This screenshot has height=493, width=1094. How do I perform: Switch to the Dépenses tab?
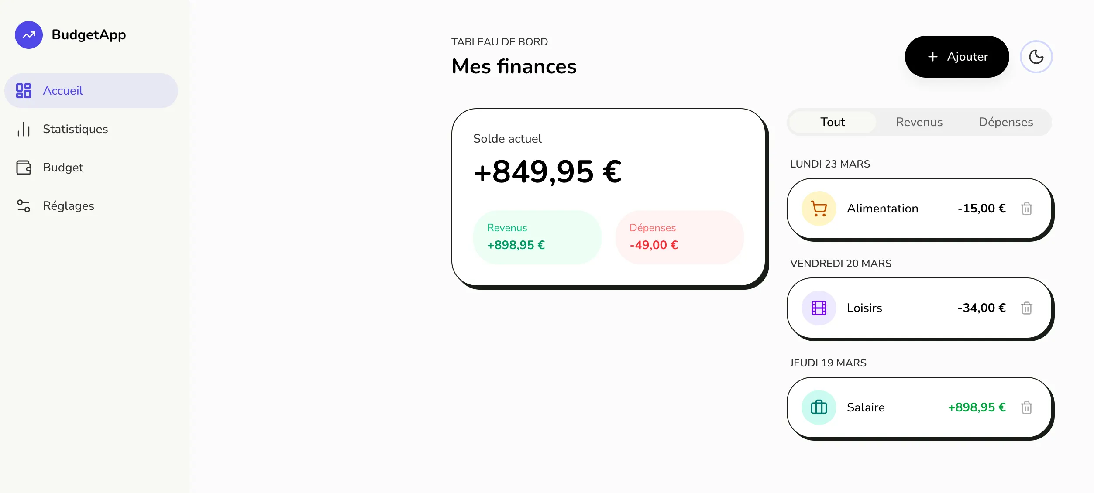point(1006,122)
